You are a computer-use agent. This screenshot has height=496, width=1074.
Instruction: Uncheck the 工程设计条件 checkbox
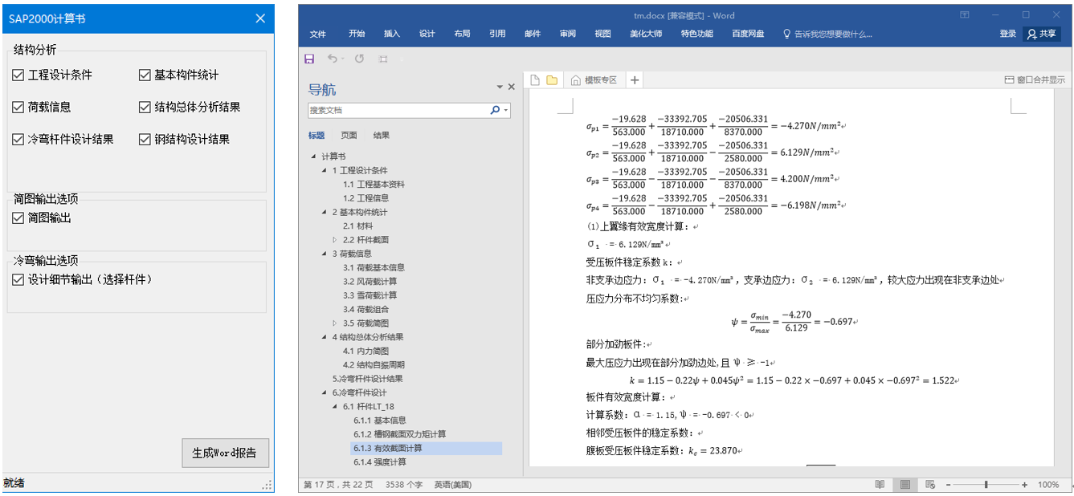(x=18, y=75)
